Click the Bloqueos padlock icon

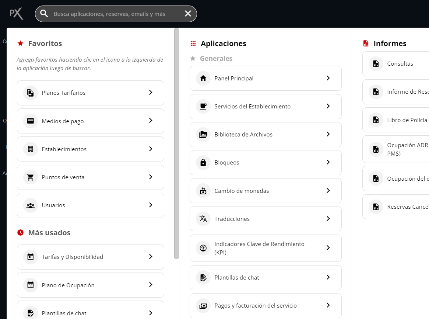(x=203, y=163)
